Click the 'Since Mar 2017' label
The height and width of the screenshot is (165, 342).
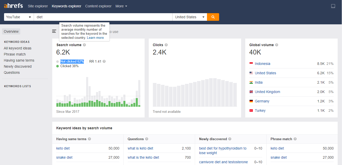68,112
